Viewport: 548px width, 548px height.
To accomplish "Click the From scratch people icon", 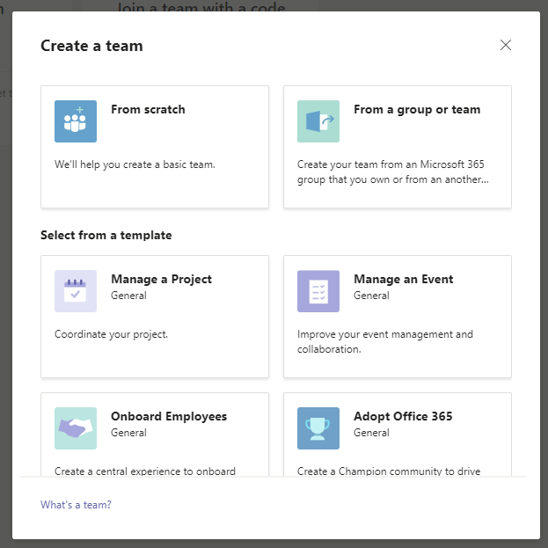I will coord(76,121).
